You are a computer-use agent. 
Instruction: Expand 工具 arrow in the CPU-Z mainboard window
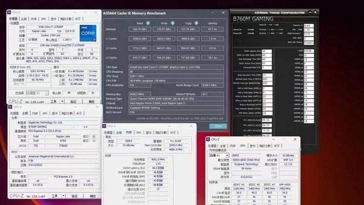[x=64, y=196]
